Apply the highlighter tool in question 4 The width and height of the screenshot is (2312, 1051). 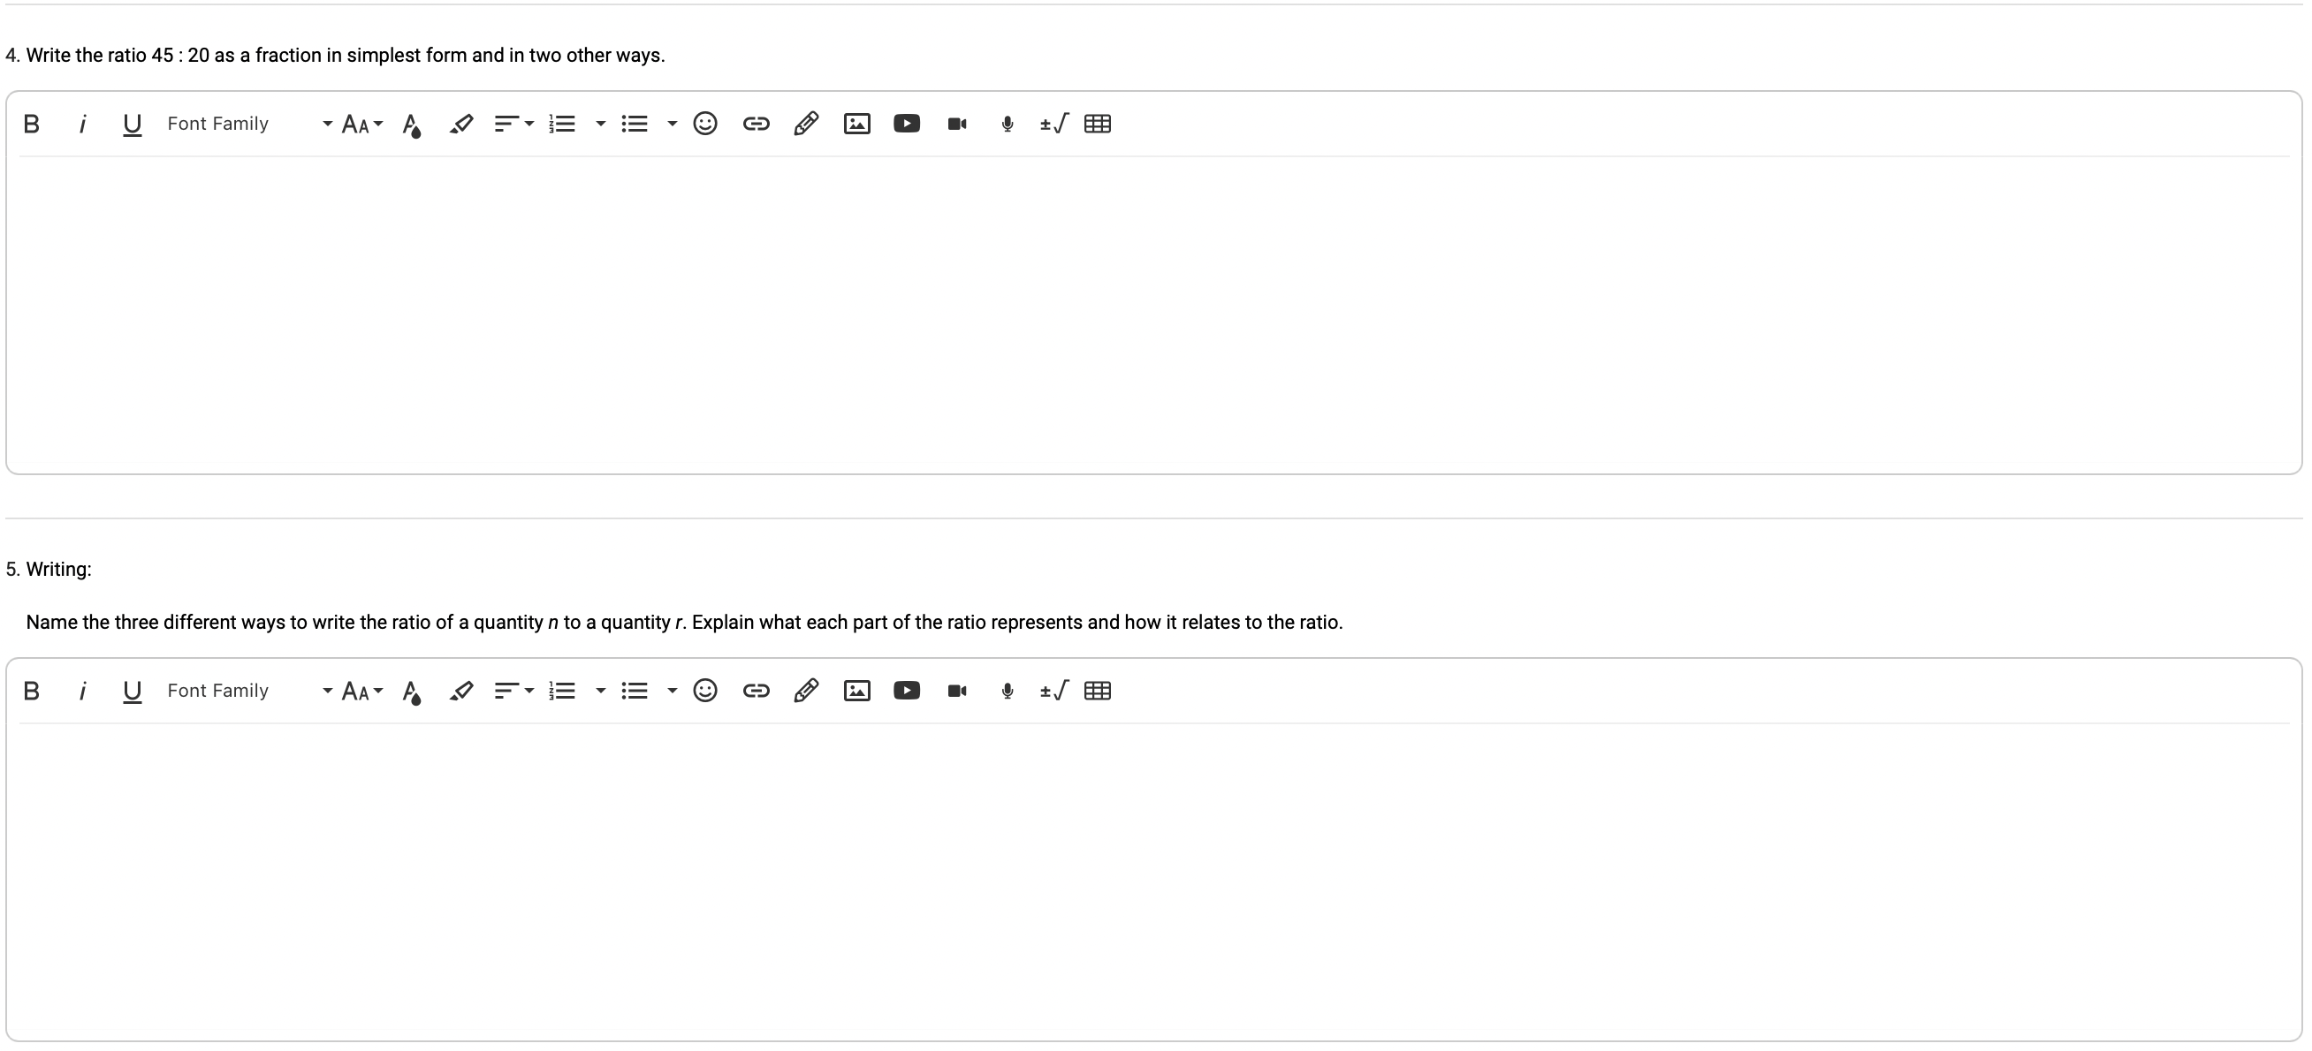[x=461, y=123]
